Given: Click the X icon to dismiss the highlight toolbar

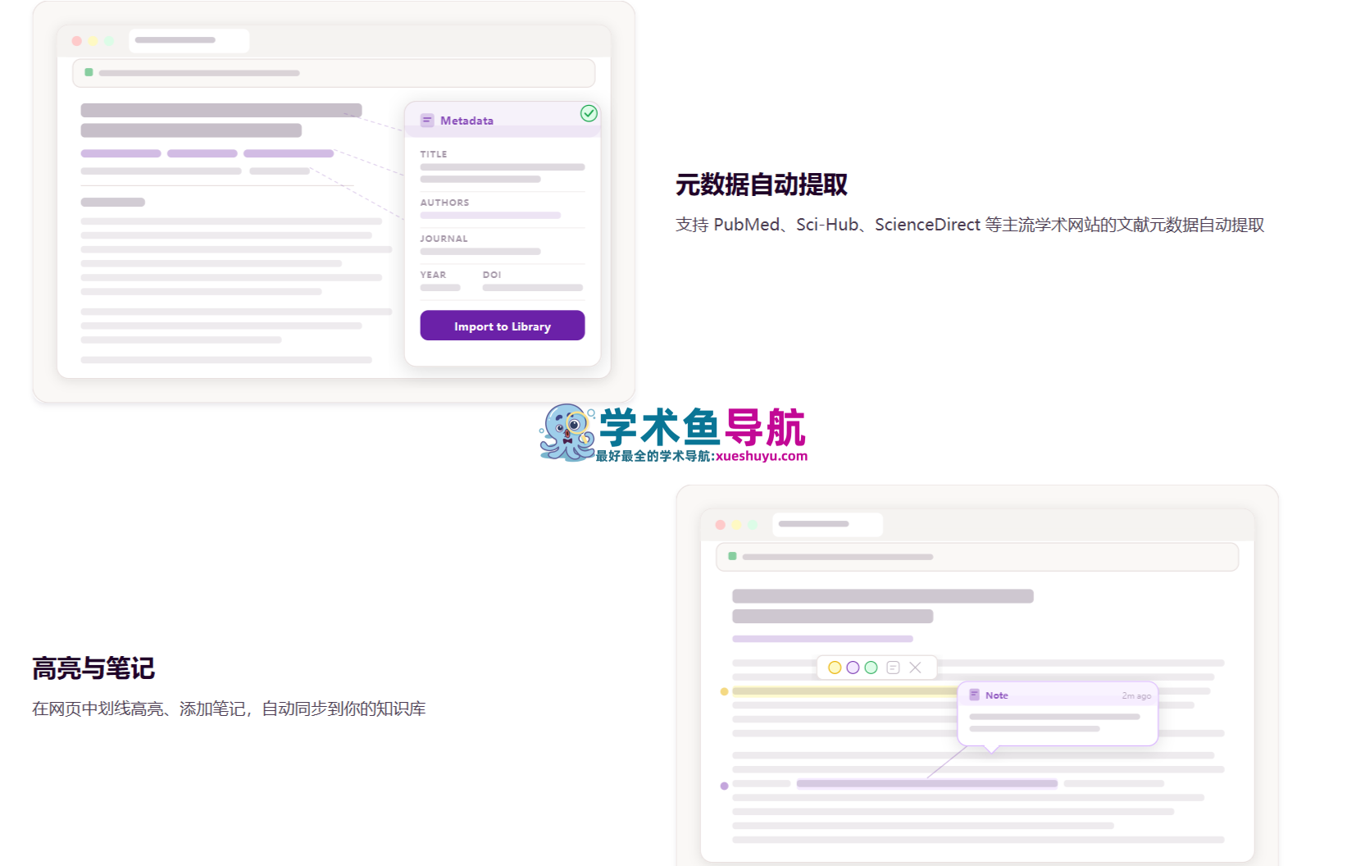Looking at the screenshot, I should [x=915, y=668].
